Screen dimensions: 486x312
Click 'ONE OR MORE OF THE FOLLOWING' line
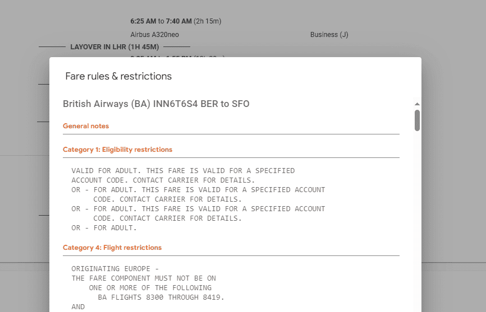(x=150, y=288)
